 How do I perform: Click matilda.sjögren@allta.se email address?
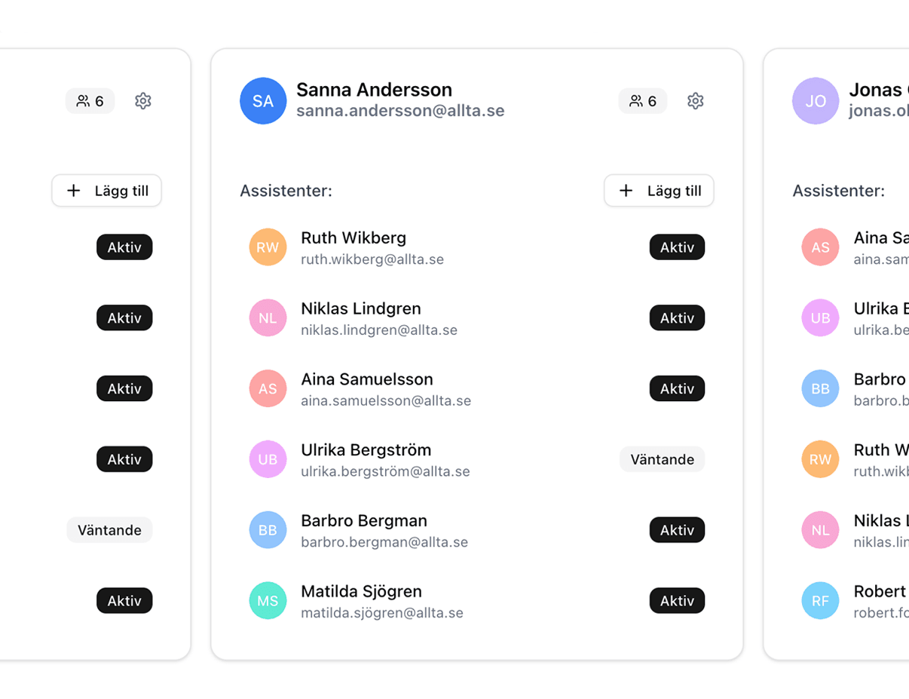pyautogui.click(x=382, y=613)
